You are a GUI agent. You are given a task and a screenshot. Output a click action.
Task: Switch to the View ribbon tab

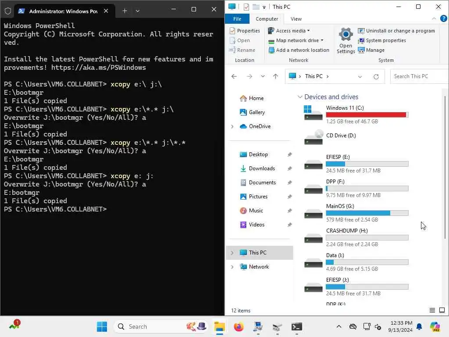[296, 18]
